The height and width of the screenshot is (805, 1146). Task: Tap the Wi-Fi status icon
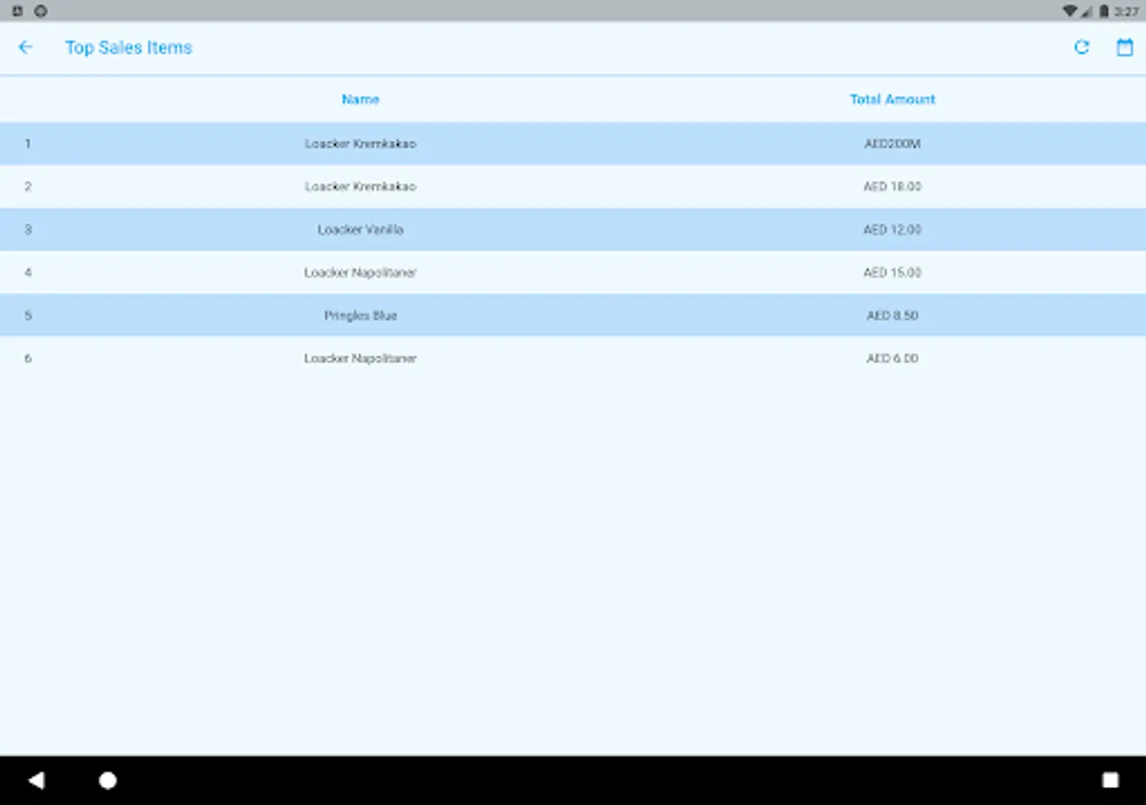[1069, 11]
